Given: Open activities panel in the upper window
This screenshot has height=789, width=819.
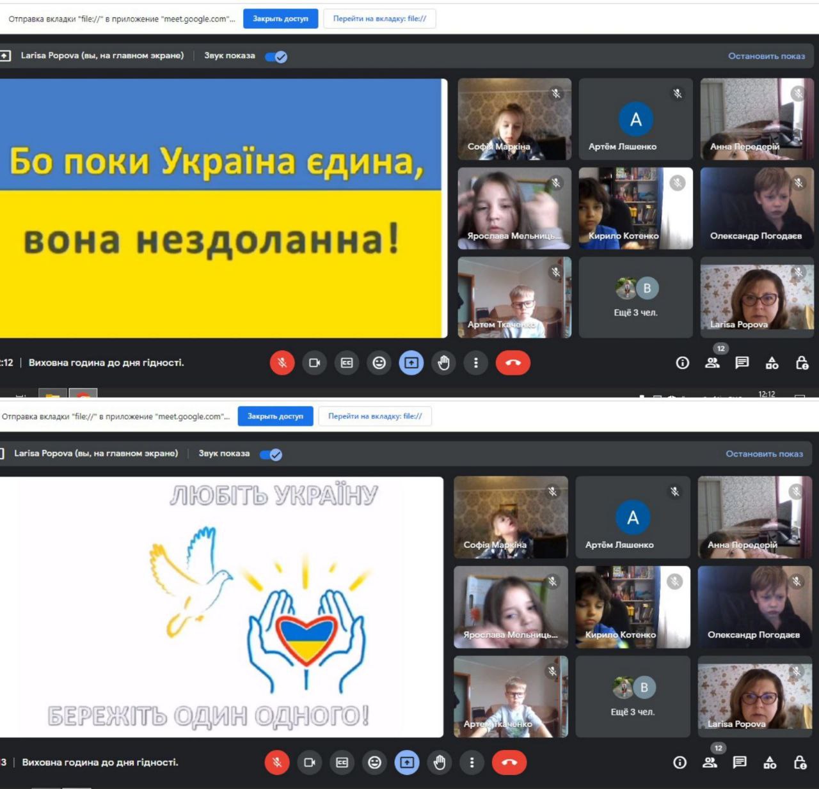Looking at the screenshot, I should pos(772,363).
